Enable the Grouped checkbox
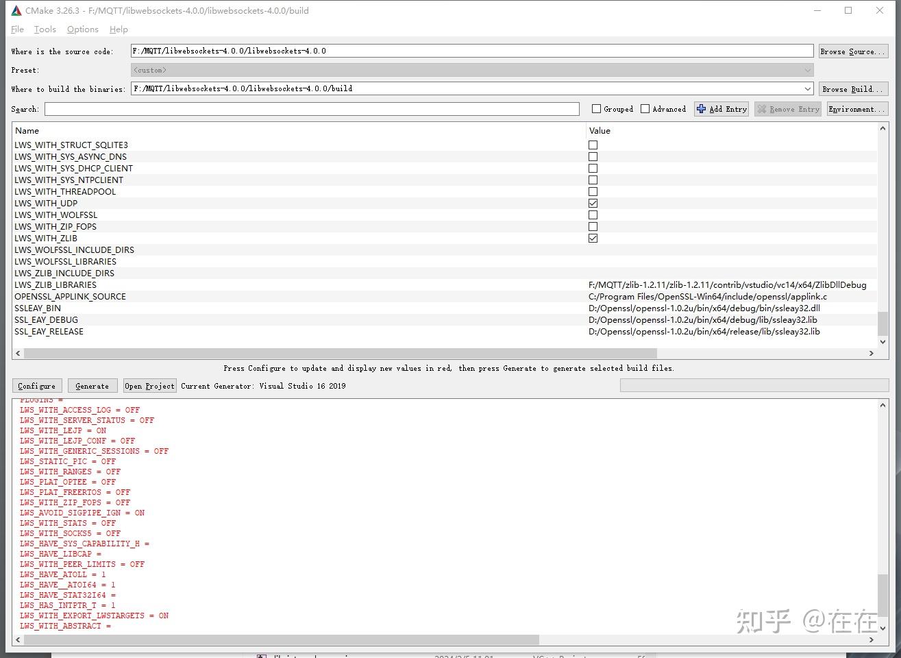This screenshot has height=658, width=901. [596, 108]
